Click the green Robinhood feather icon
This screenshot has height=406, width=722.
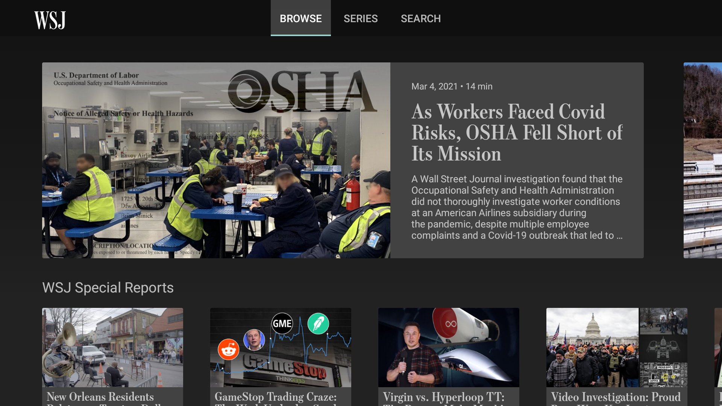318,323
